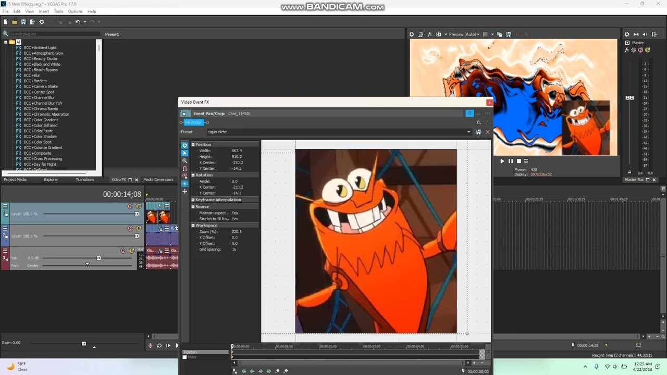This screenshot has height=375, width=667.
Task: Switch to the Project Media tab
Action: tap(15, 180)
